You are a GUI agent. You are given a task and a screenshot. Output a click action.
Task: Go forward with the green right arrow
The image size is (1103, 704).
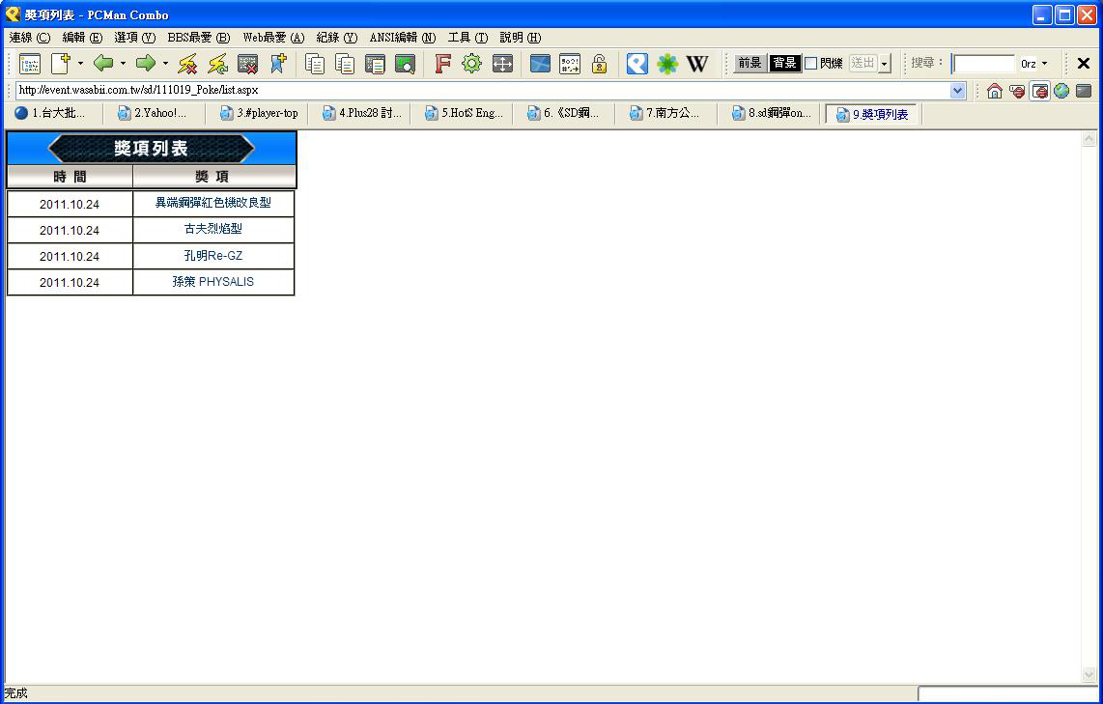point(146,64)
